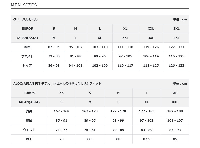Select the 身長 value 162 - 168

[61, 111]
